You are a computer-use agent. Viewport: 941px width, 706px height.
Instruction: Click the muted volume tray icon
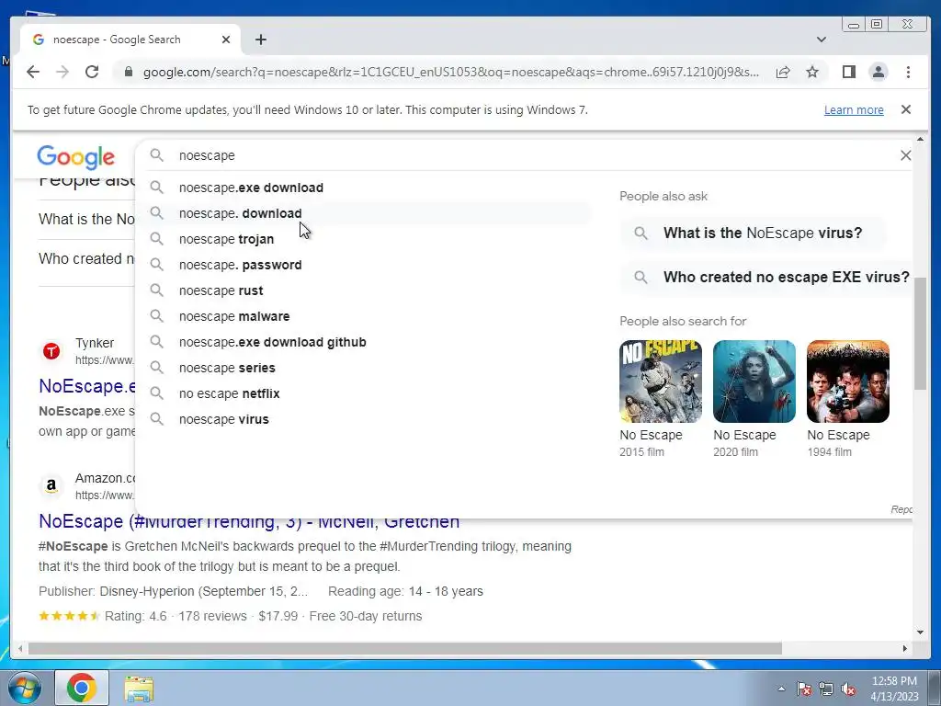click(x=848, y=689)
